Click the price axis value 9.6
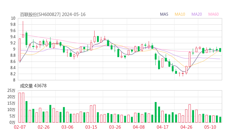 (13, 31)
